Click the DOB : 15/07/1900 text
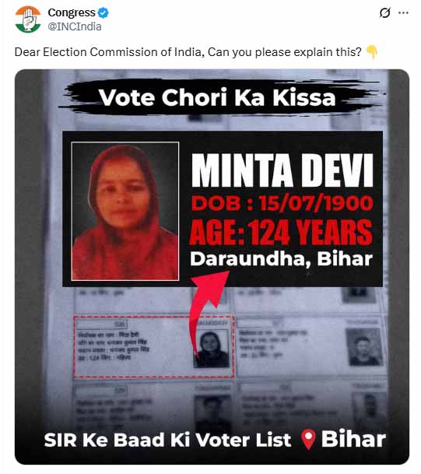421x474 pixels. click(x=282, y=203)
